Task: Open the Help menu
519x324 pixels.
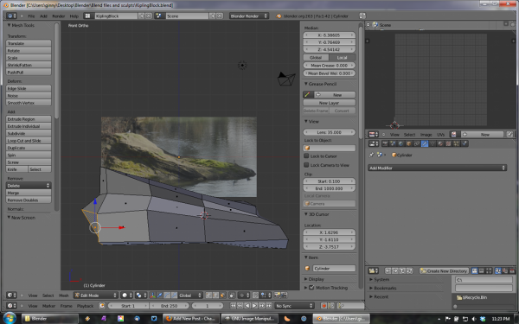Action: pos(74,16)
